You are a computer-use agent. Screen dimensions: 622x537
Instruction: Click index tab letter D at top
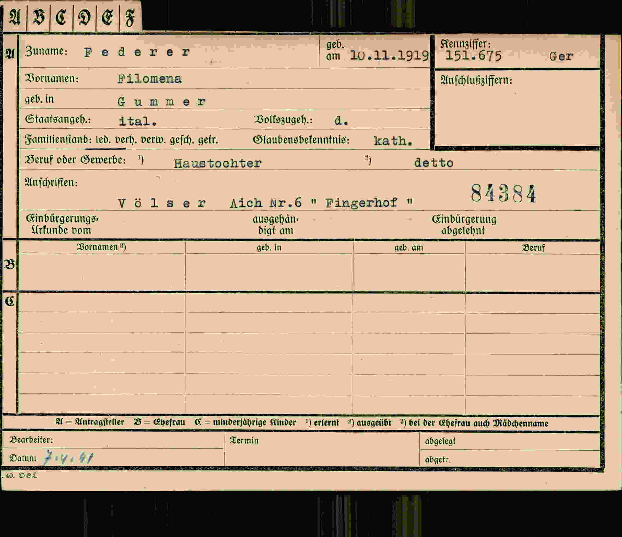click(84, 17)
